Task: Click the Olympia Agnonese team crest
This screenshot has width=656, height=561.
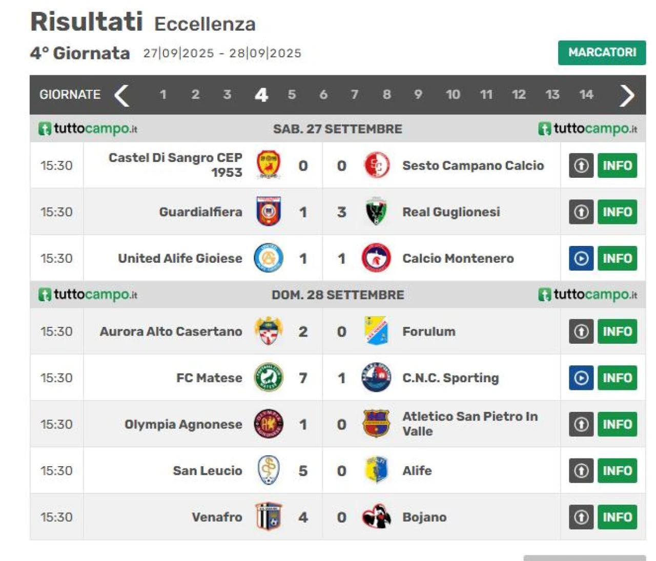Action: click(269, 424)
